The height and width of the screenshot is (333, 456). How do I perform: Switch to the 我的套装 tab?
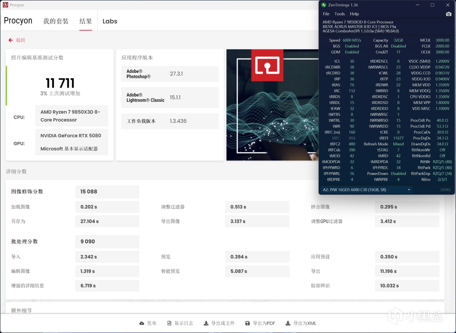point(56,21)
